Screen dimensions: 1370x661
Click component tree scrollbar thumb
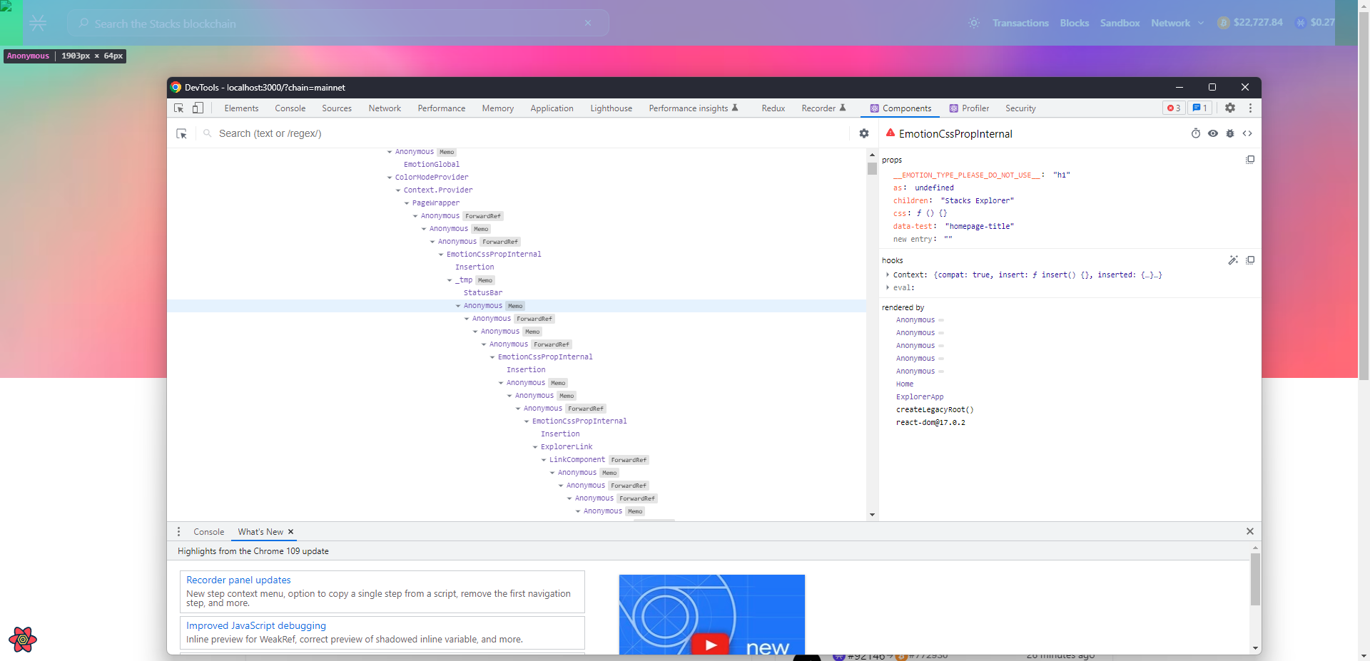pos(872,168)
